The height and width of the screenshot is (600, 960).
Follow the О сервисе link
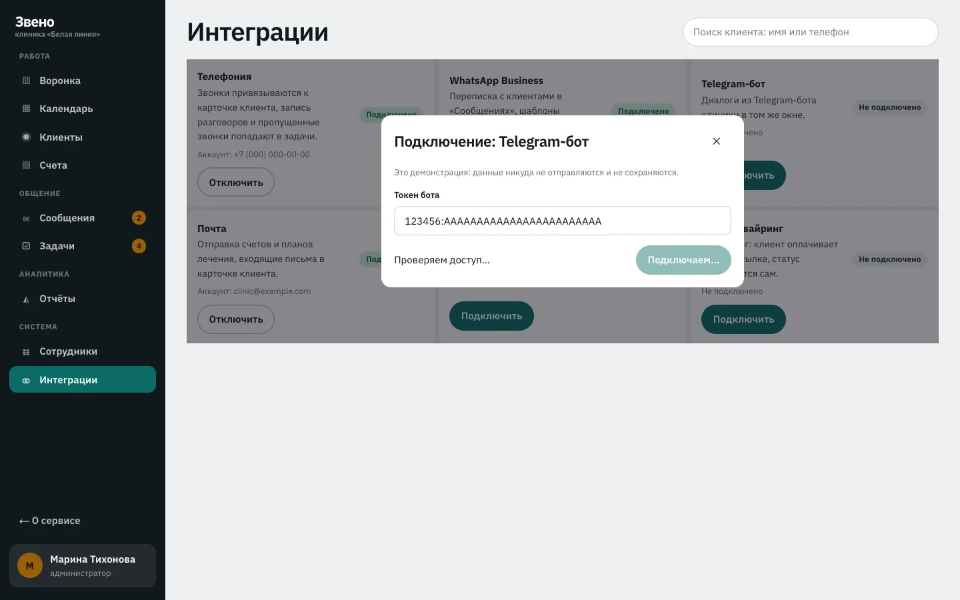50,521
